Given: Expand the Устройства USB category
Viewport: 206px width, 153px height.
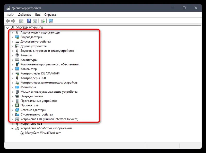Looking at the screenshot, I should 12,124.
